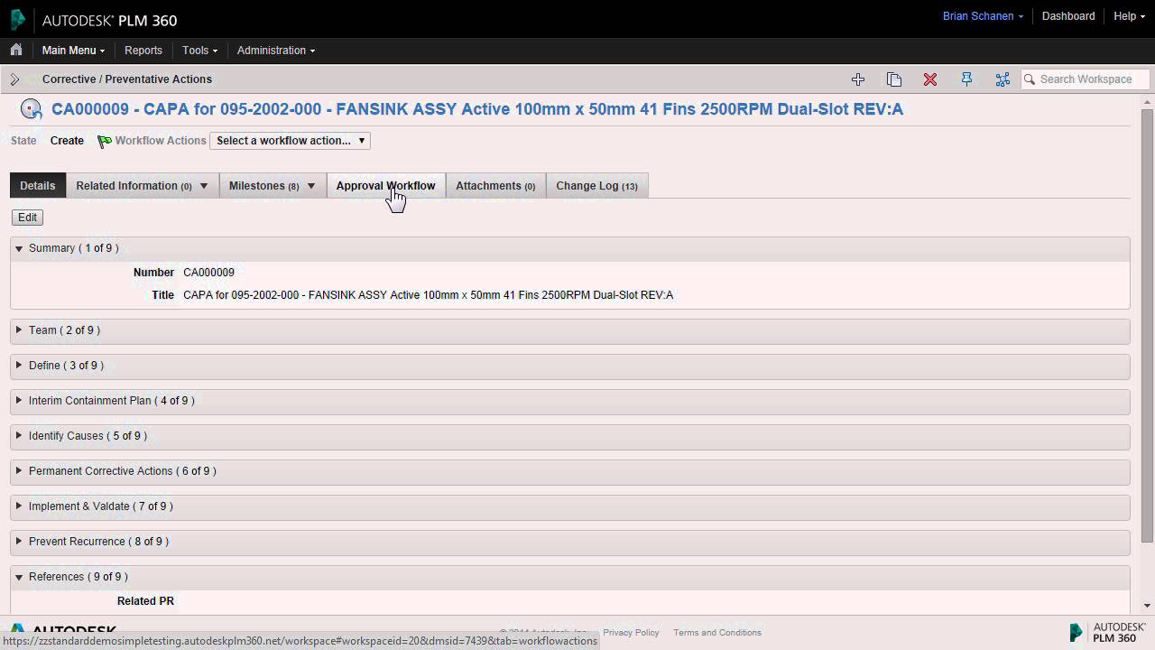Expand the side panel chevron beside Corrective / Preventative Actions
Viewport: 1155px width, 650px height.
14,79
